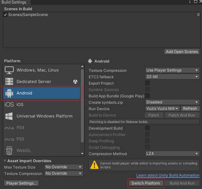The image size is (202, 189).
Task: Select the Android platform row
Action: pos(42,93)
